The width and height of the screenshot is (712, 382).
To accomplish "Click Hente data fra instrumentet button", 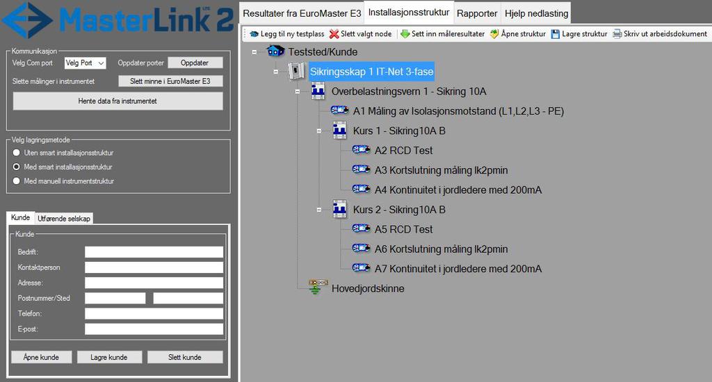I will pyautogui.click(x=118, y=101).
